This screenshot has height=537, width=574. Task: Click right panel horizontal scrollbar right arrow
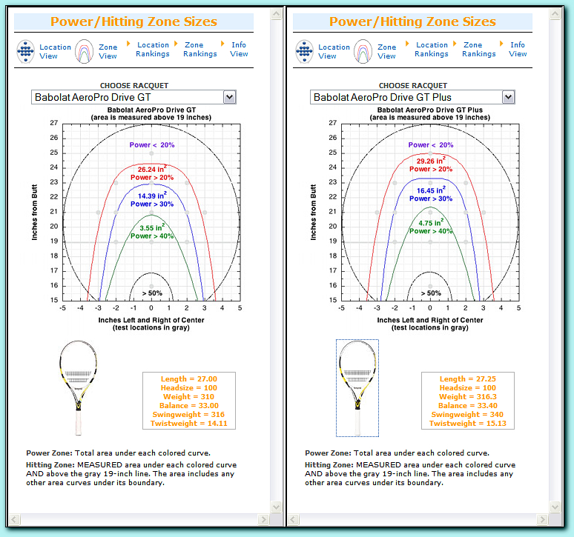pyautogui.click(x=542, y=519)
